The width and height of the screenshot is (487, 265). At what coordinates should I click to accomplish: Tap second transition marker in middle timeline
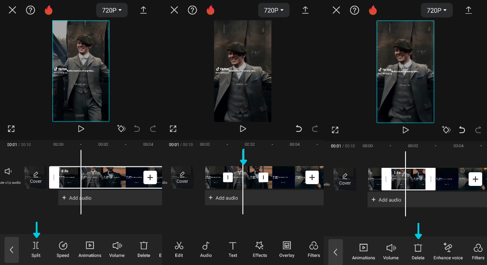point(263,177)
